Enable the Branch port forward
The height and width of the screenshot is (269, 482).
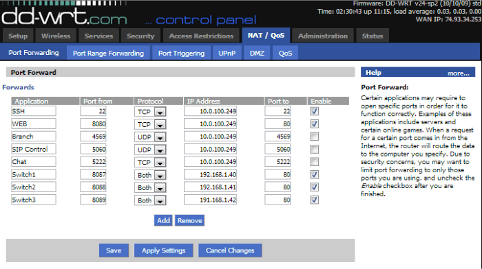coord(314,137)
